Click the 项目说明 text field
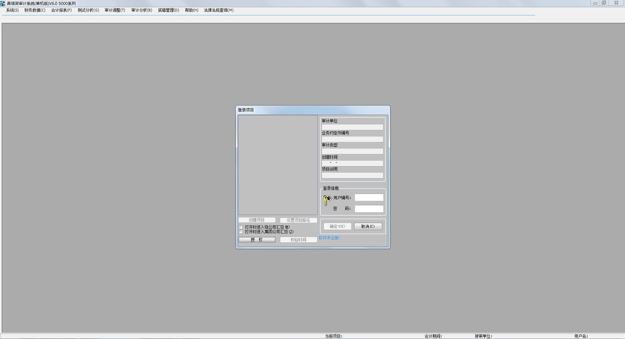This screenshot has width=625, height=339. 352,175
